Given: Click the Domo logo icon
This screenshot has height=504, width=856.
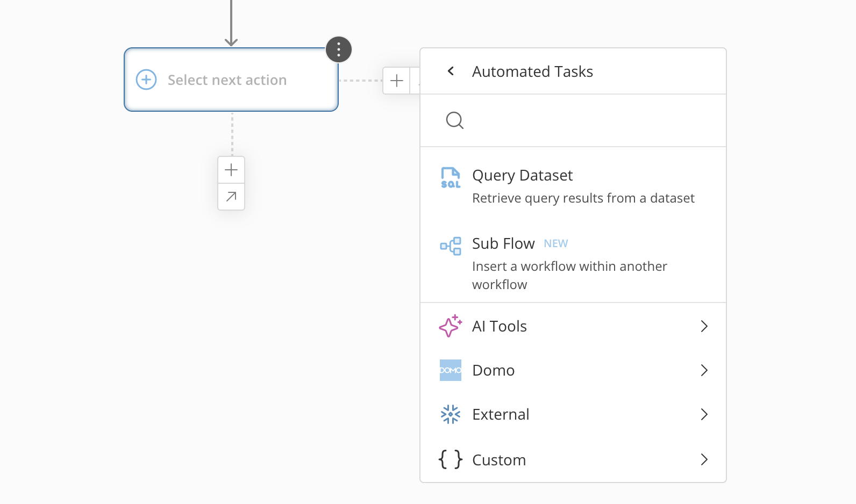Looking at the screenshot, I should point(451,370).
